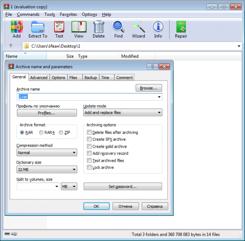Screen dimensions: 245x241
Task: Open the Split to volumes size dropdown
Action: point(57,186)
